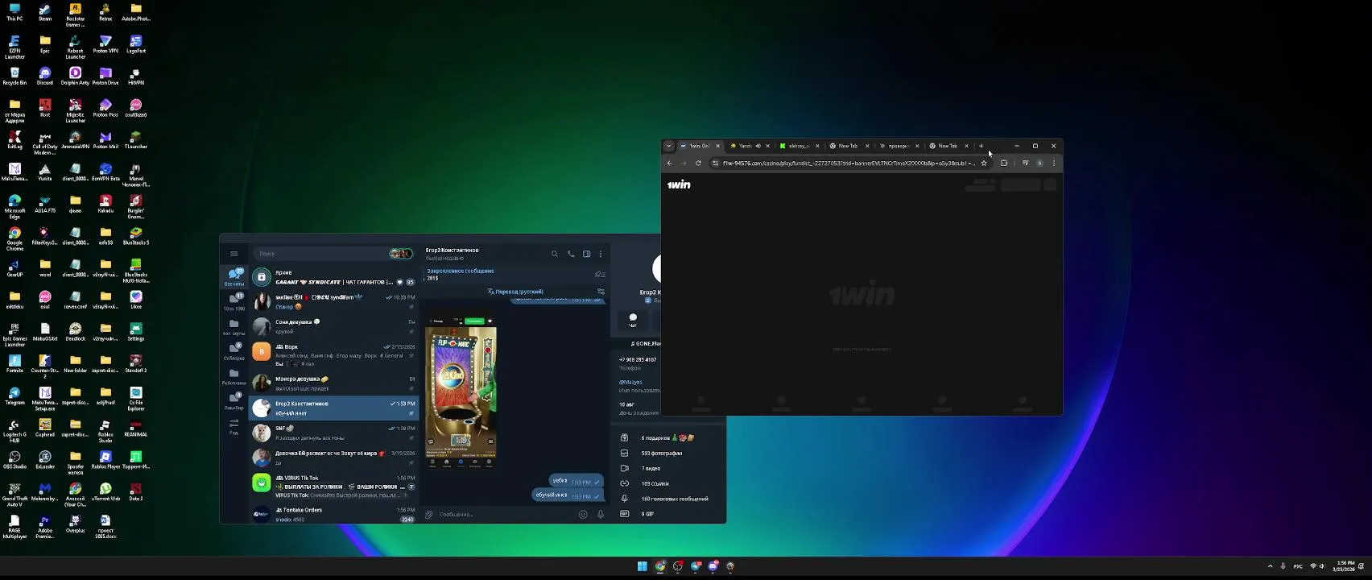The width and height of the screenshot is (1372, 580).
Task: Go back in Chrome
Action: [669, 163]
